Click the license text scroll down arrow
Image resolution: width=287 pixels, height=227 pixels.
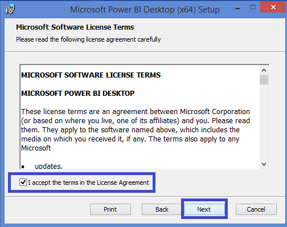point(264,164)
